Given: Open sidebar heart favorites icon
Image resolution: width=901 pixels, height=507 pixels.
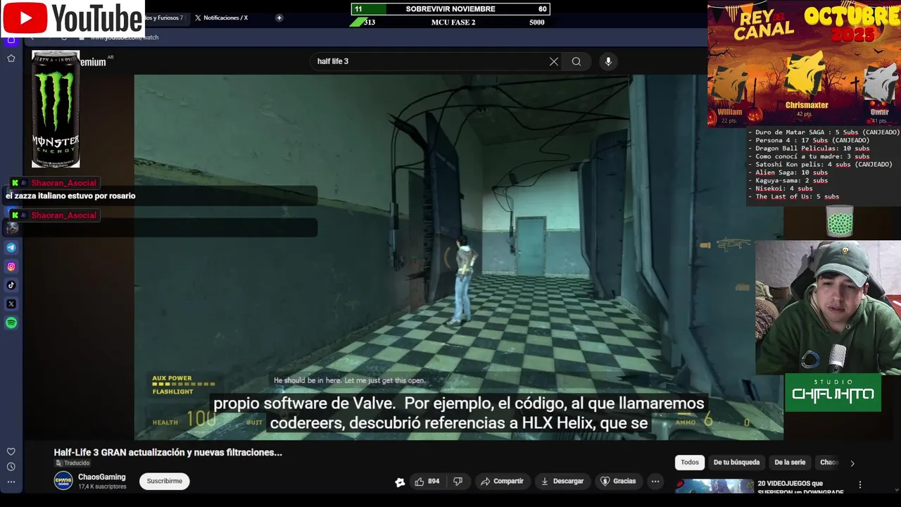Looking at the screenshot, I should pos(11,451).
